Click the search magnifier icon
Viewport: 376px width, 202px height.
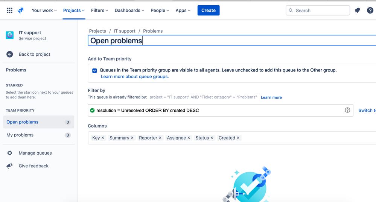291,10
